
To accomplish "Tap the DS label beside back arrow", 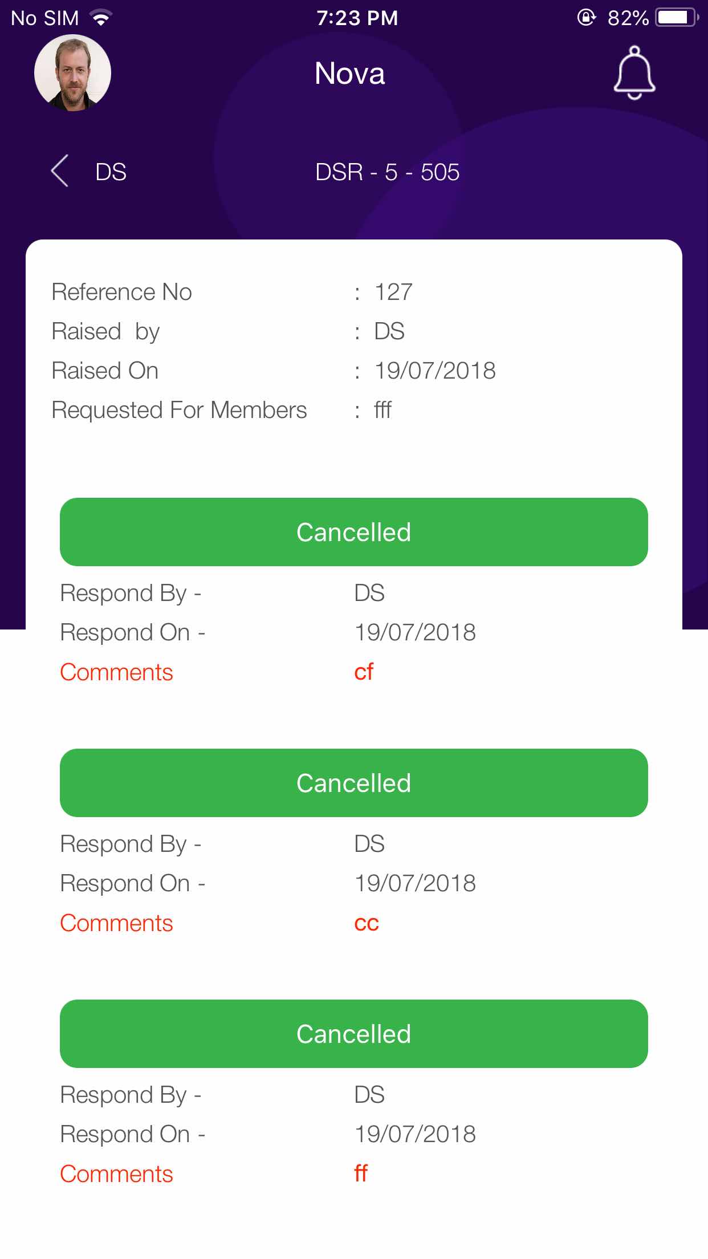I will (111, 172).
